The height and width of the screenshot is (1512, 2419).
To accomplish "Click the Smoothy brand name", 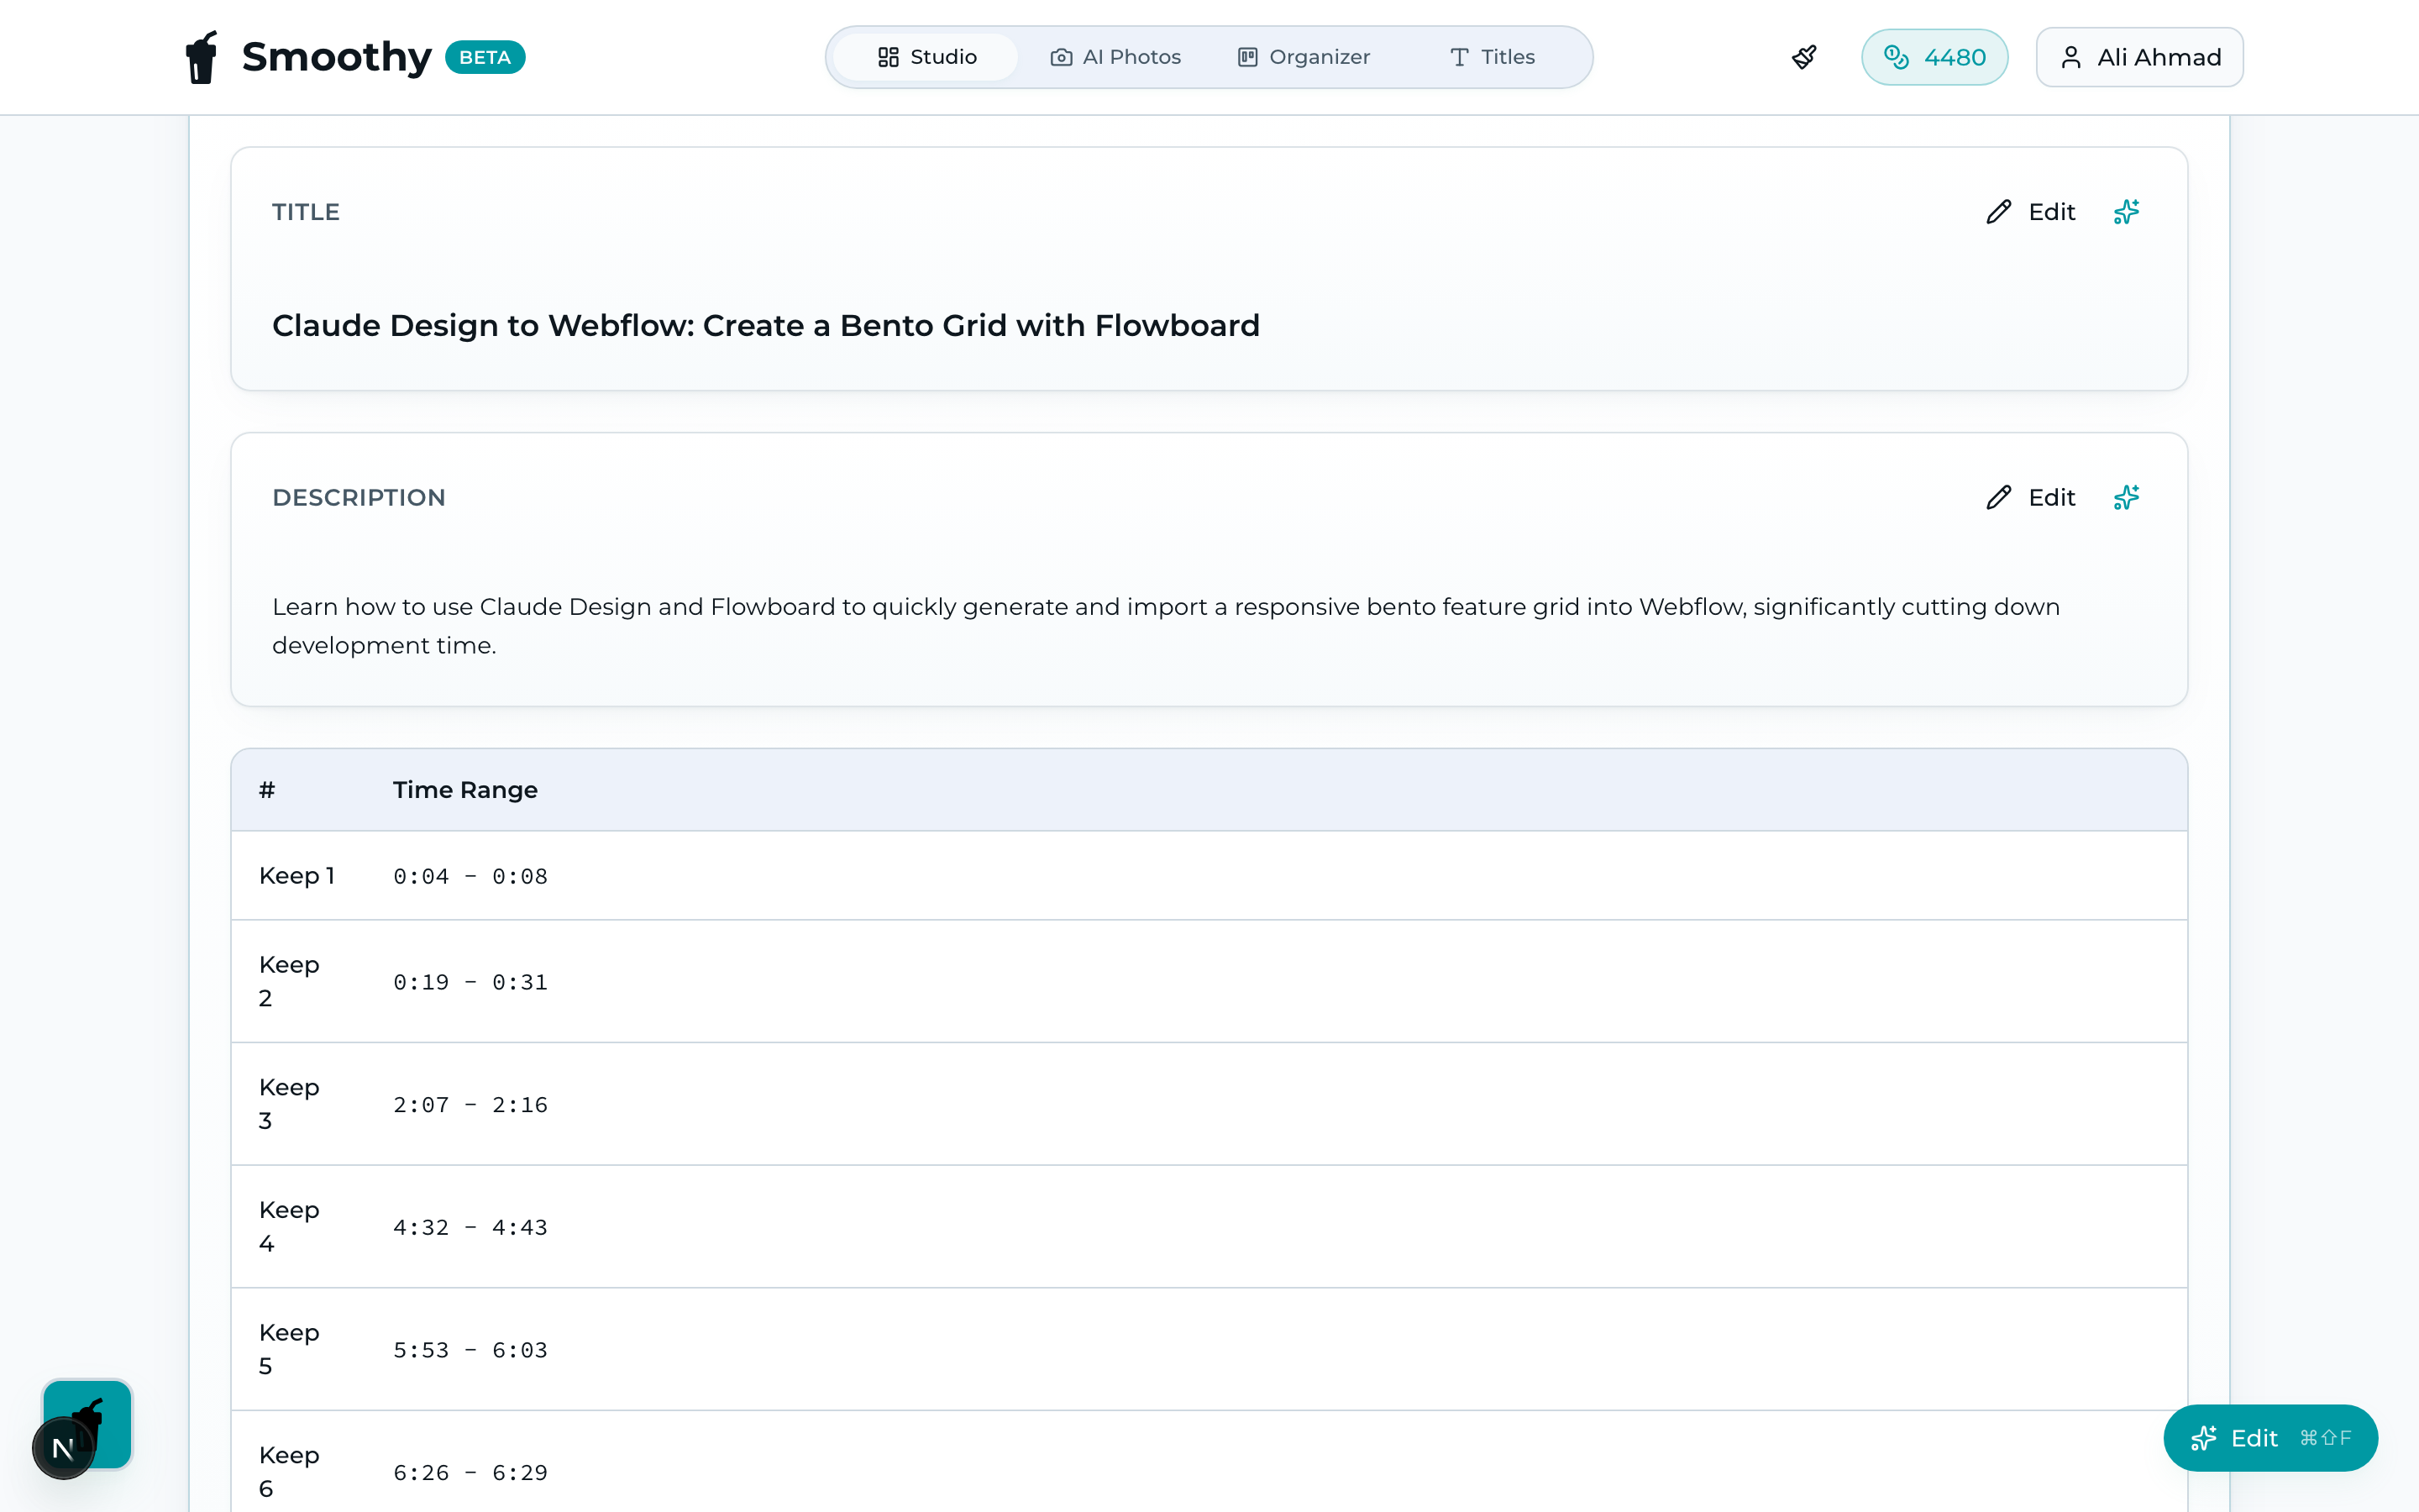I will [336, 57].
